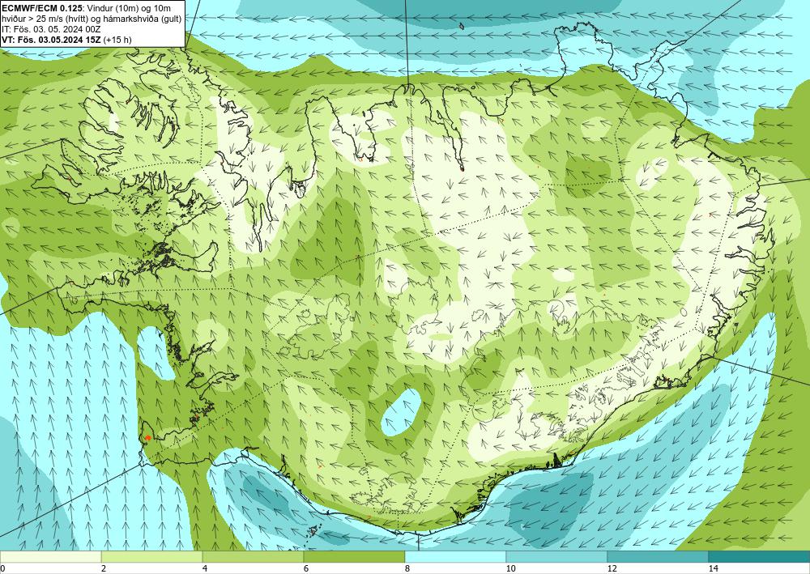Click the legend label "8"

coord(407,568)
